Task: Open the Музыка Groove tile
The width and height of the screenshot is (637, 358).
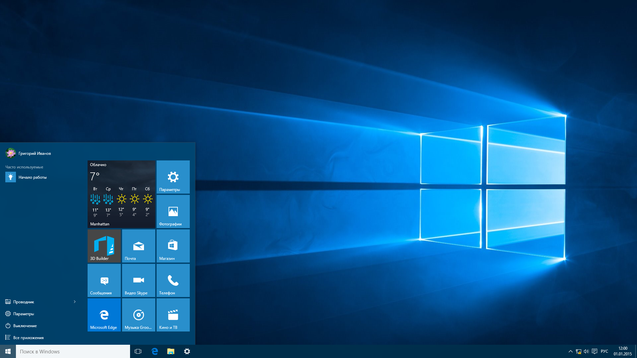Action: pyautogui.click(x=139, y=315)
